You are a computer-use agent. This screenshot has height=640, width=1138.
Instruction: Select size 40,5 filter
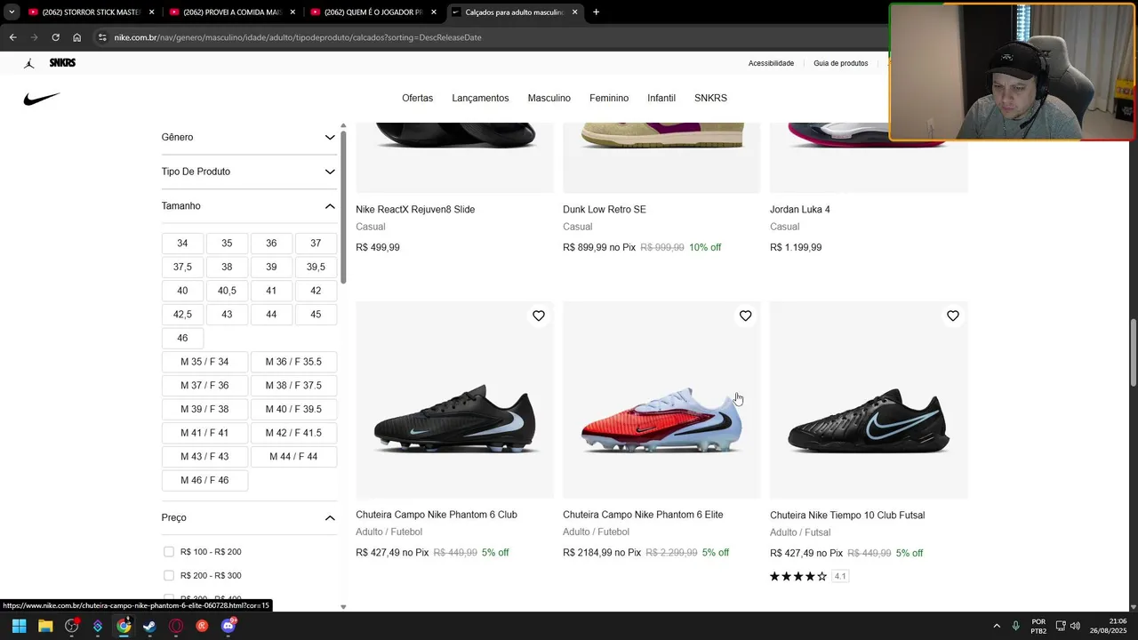(x=227, y=291)
